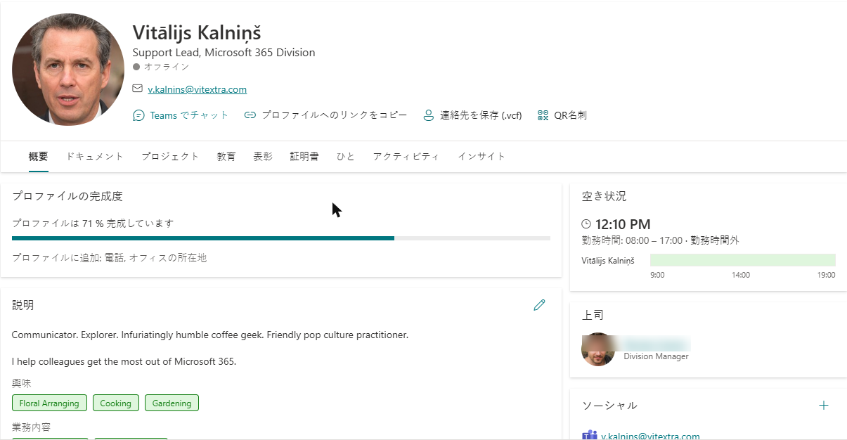The height and width of the screenshot is (440, 847).
Task: Click the plus icon in ソーシャル section
Action: coord(824,406)
